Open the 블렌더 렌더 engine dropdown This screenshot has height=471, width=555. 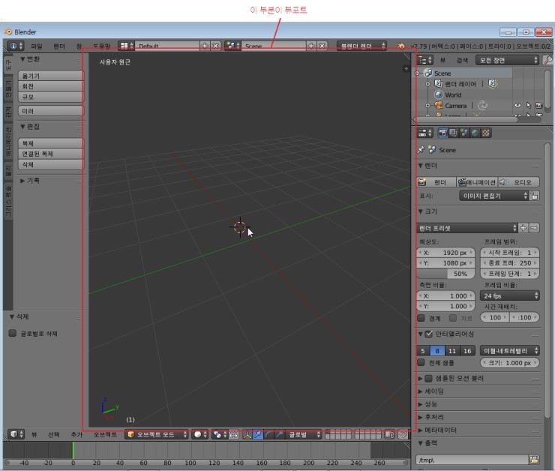361,46
